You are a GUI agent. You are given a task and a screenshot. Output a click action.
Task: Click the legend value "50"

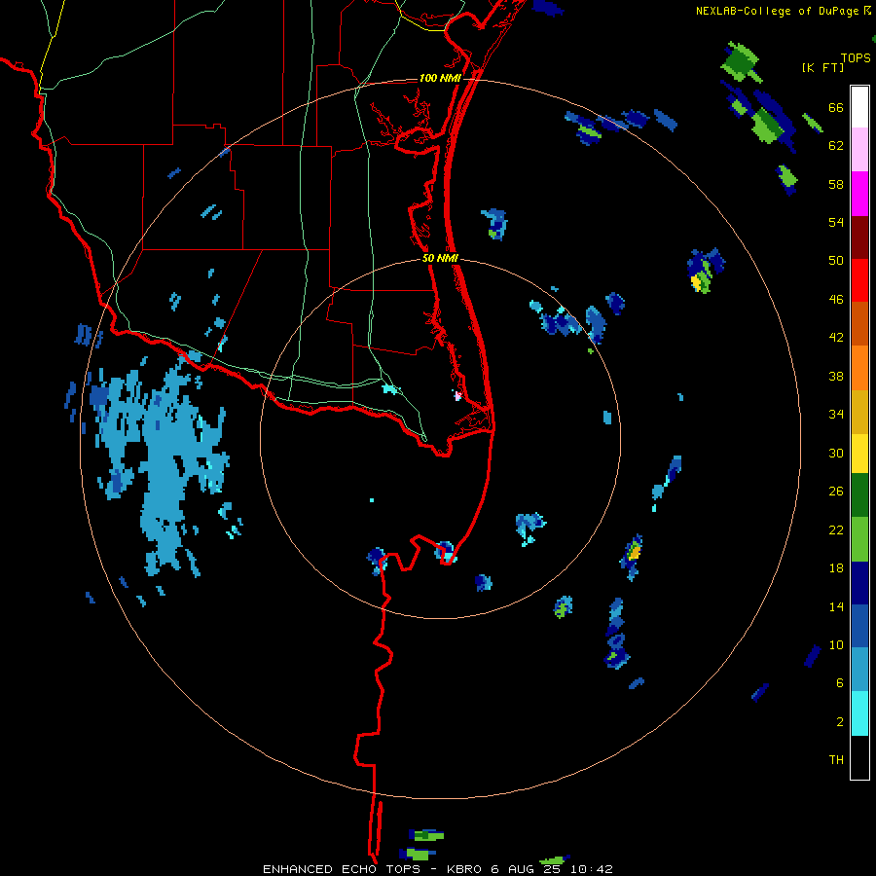click(836, 261)
